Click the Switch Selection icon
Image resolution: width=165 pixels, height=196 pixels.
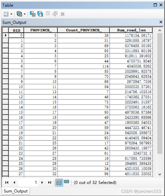[x=40, y=14]
